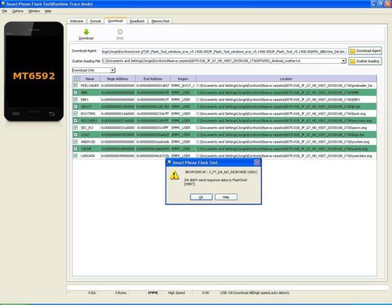Click OK in the BROM ERROR dialog
Viewport: 392px width, 305px height.
(201, 197)
